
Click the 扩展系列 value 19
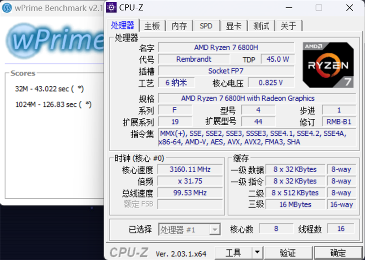click(175, 122)
